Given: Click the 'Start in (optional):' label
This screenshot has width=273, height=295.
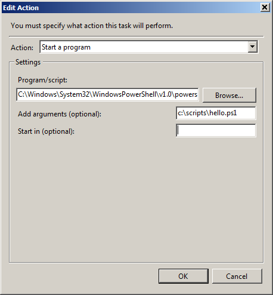Looking at the screenshot, I should (46, 131).
